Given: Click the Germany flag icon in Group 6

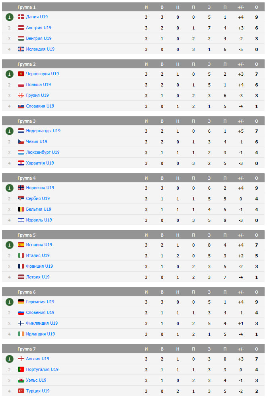Looking at the screenshot, I should [21, 302].
